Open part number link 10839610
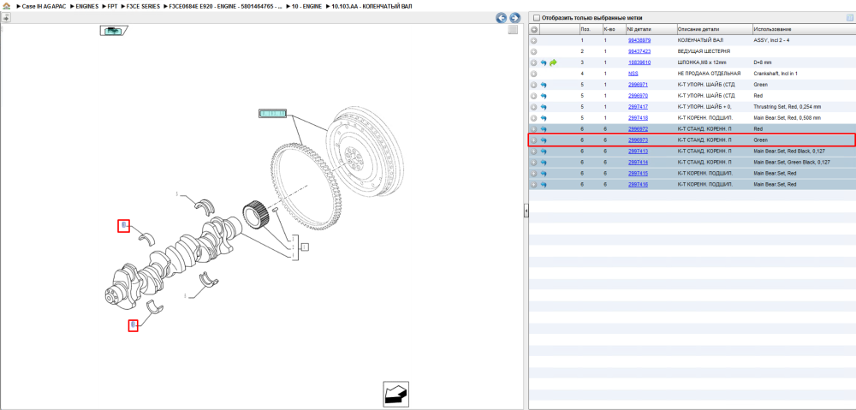This screenshot has width=856, height=410. [639, 62]
